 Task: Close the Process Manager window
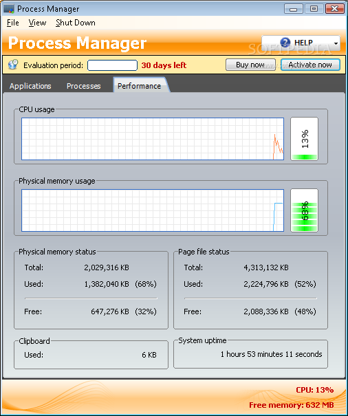335,9
